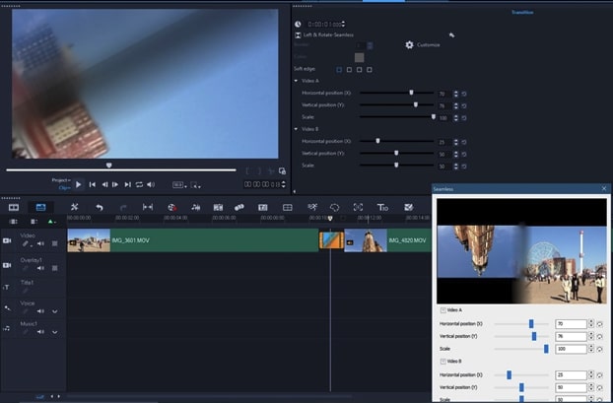The image size is (613, 403).
Task: Open the Mask Creator icon
Action: click(x=335, y=207)
